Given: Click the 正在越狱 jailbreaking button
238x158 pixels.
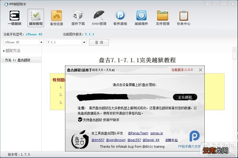Looking at the screenshot, I should tap(185, 97).
